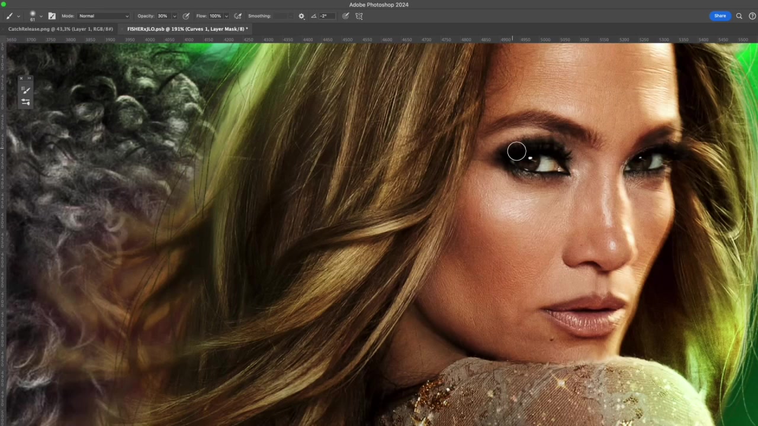This screenshot has width=758, height=426.
Task: Switch to the CatchRelease.png document tab
Action: (x=60, y=29)
